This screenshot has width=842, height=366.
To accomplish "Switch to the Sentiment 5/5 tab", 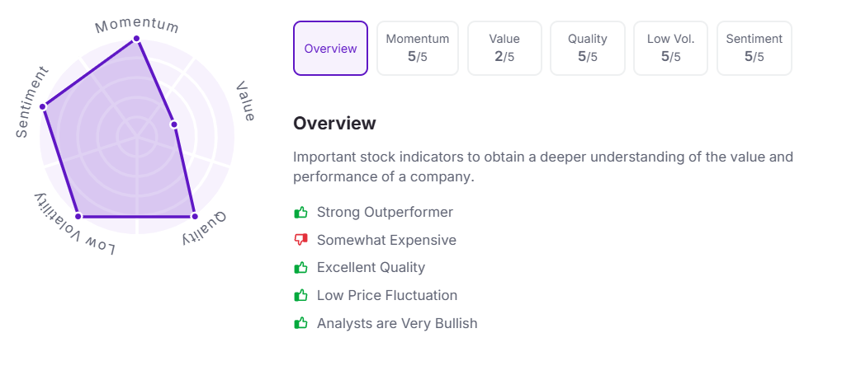I will (x=754, y=49).
